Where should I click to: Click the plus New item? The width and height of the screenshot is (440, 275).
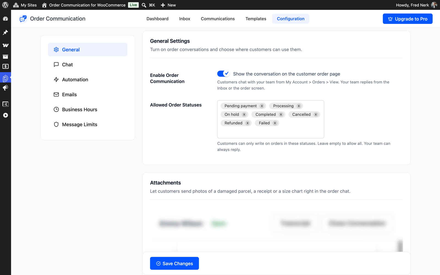coord(168,5)
